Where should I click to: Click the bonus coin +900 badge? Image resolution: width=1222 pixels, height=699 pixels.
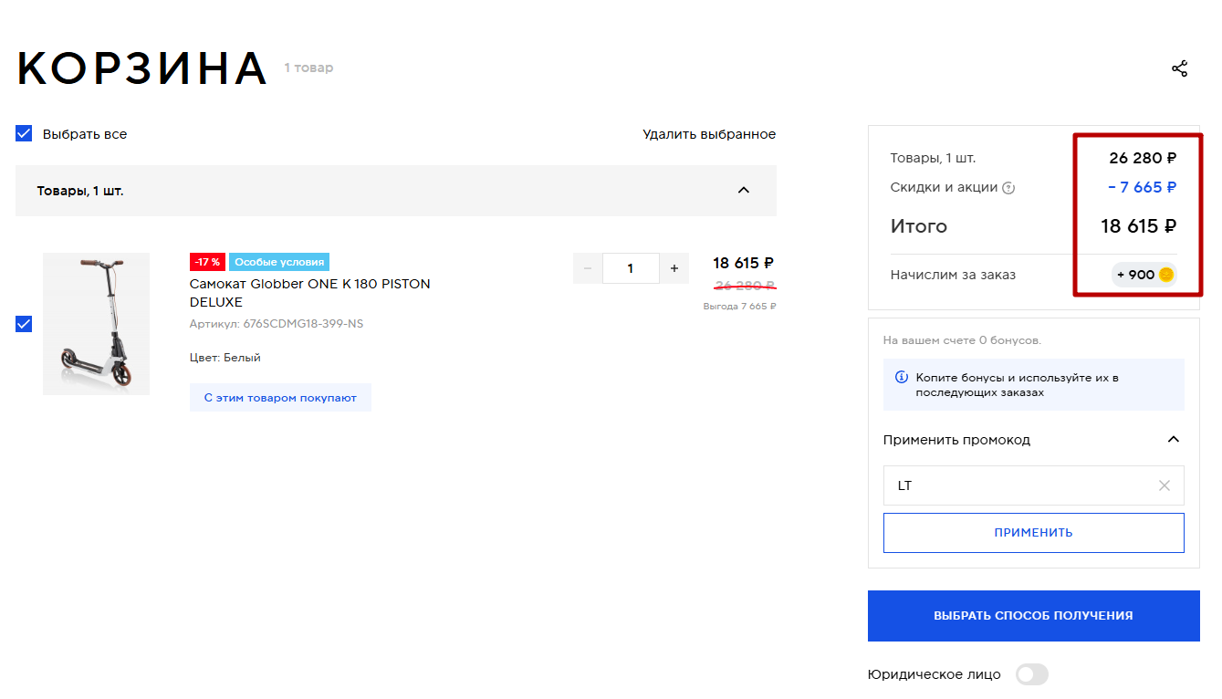(1144, 275)
